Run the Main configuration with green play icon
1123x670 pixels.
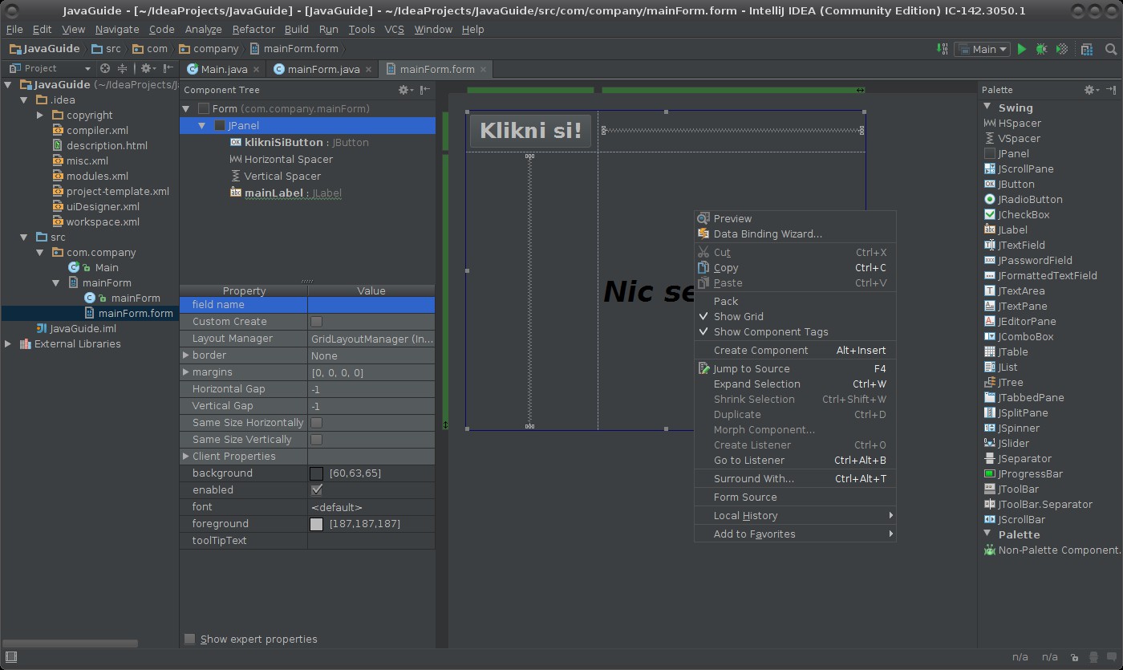pyautogui.click(x=1022, y=49)
